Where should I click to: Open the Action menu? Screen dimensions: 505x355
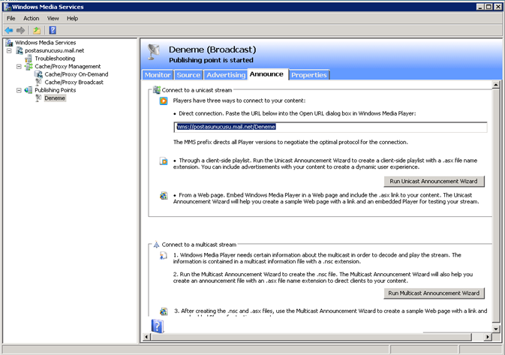pyautogui.click(x=31, y=18)
